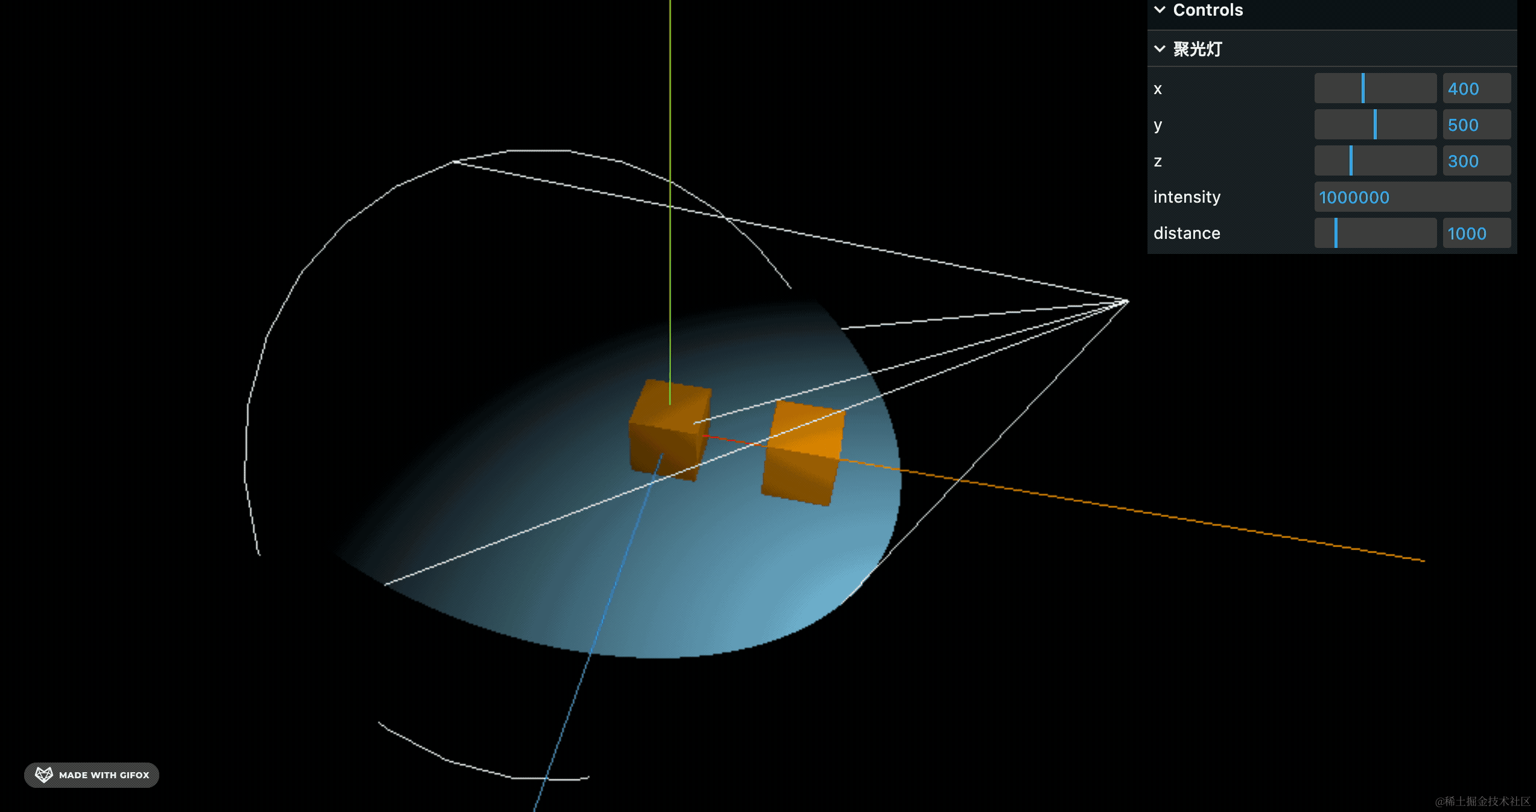Click the 'Made with Gifox' badge
Screen dimensions: 1536x812
[92, 775]
